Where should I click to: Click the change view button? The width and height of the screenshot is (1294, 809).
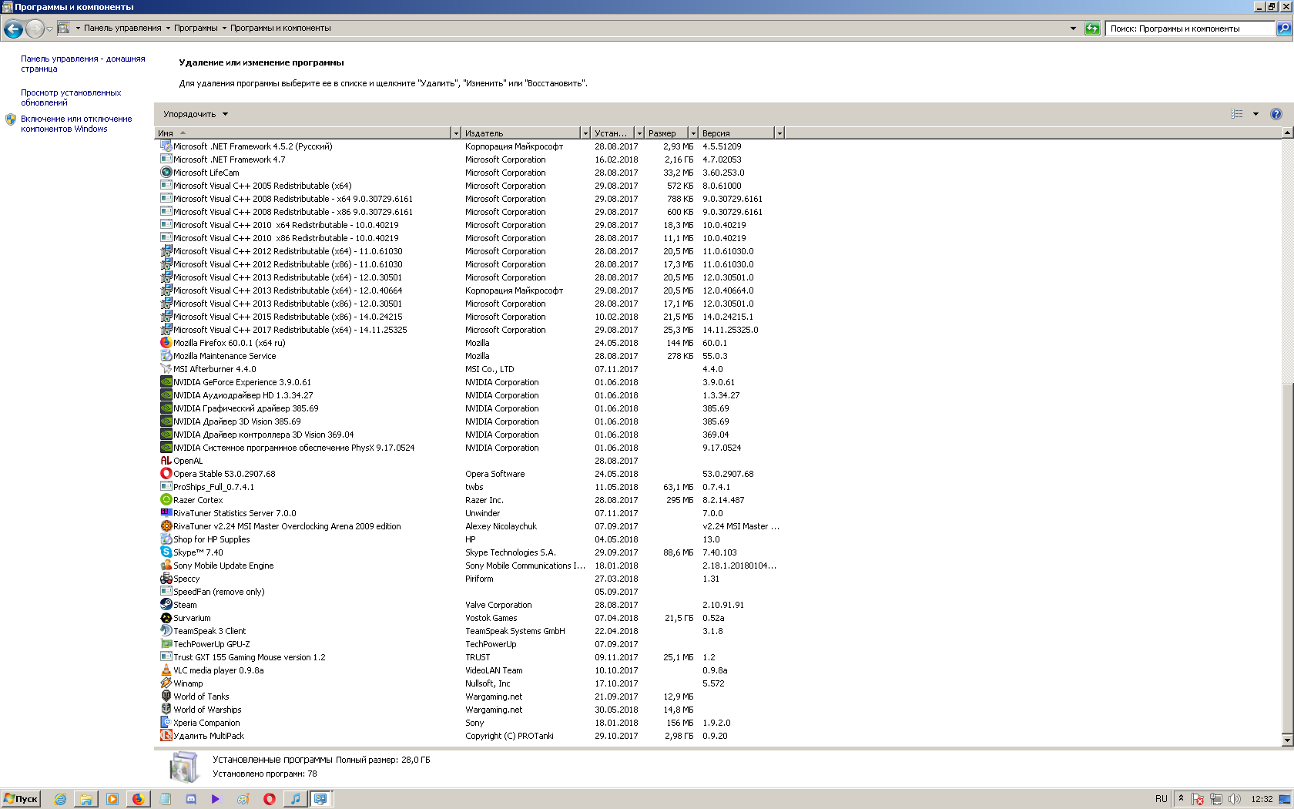(x=1237, y=114)
